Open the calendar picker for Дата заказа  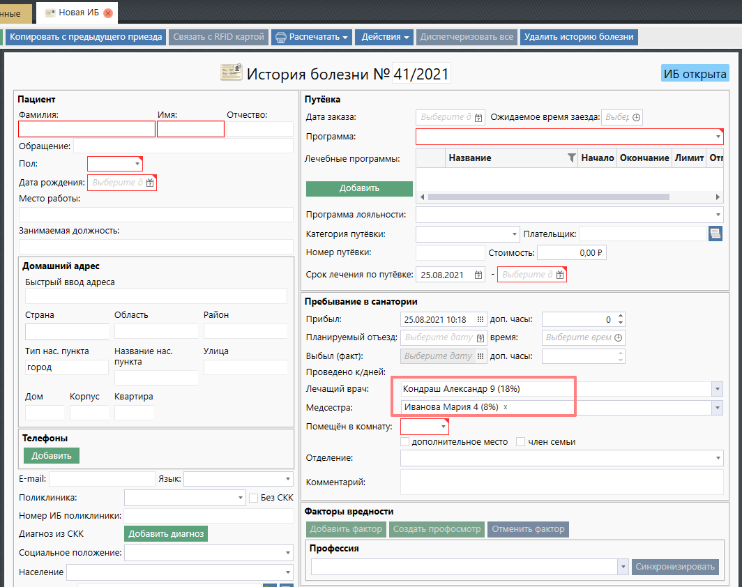(x=478, y=118)
